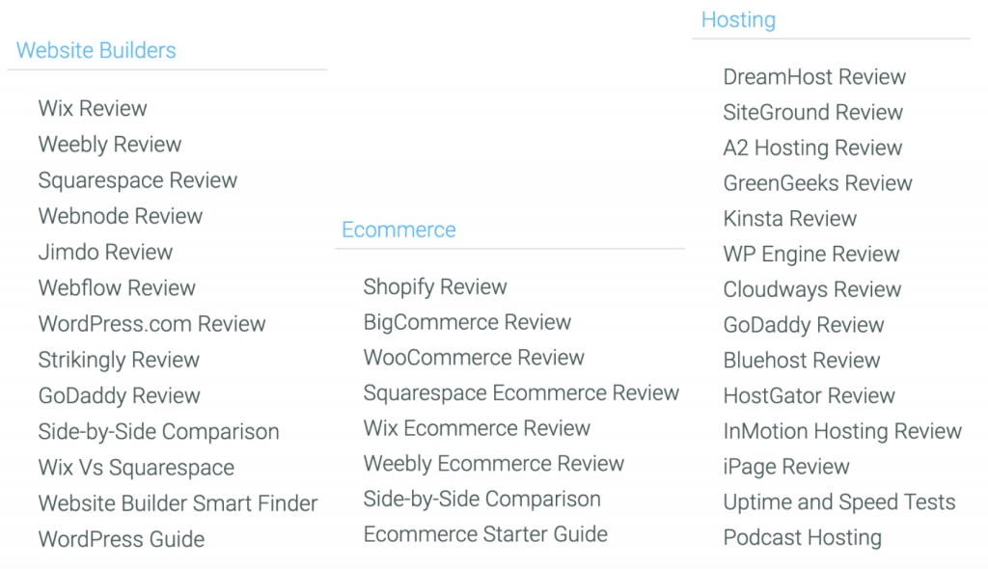Open the DreamHost Review link
Screen dimensions: 988x569
(x=814, y=77)
